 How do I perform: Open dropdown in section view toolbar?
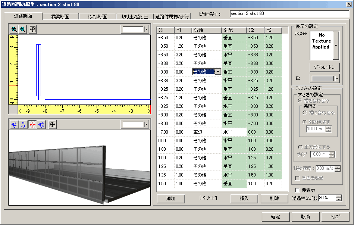point(147,29)
